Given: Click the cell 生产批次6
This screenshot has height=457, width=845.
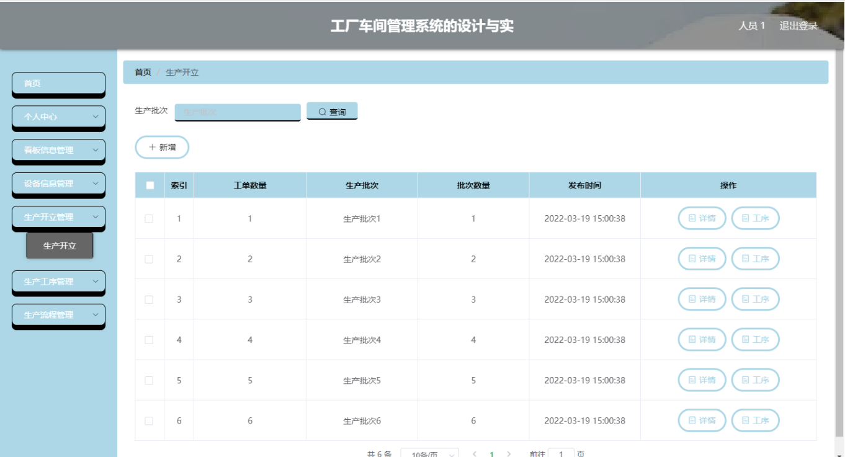Looking at the screenshot, I should pos(362,420).
